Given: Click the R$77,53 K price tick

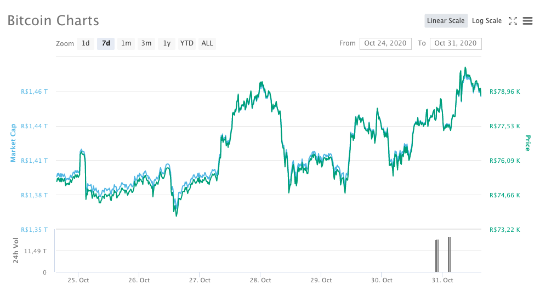Looking at the screenshot, I should click(x=505, y=126).
